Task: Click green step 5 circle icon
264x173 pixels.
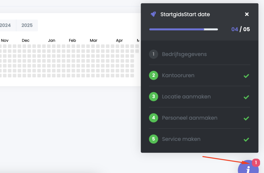Action: tap(153, 139)
